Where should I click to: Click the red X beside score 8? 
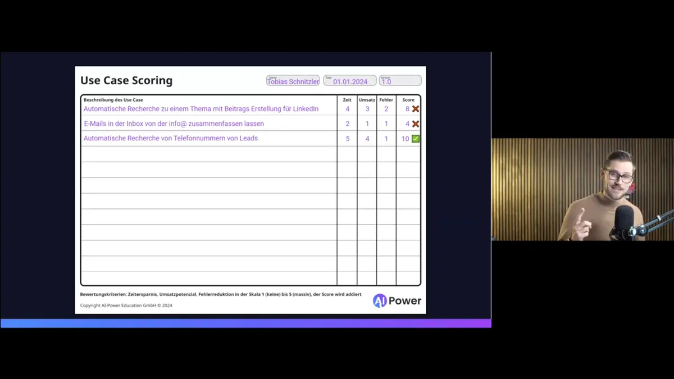(x=416, y=109)
